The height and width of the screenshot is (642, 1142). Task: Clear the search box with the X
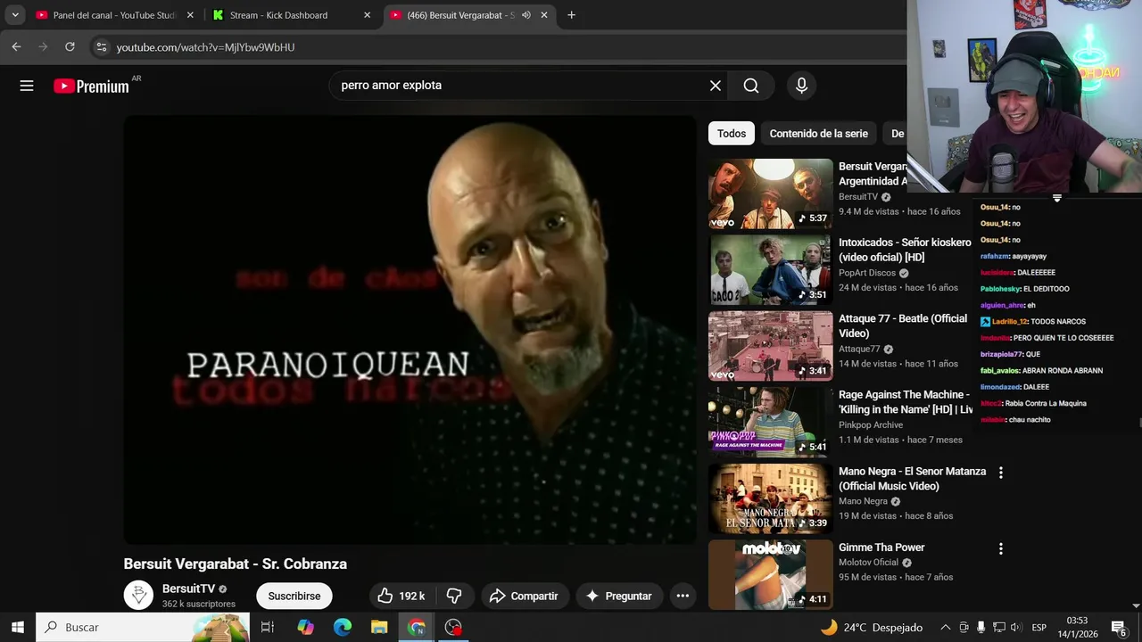point(716,86)
